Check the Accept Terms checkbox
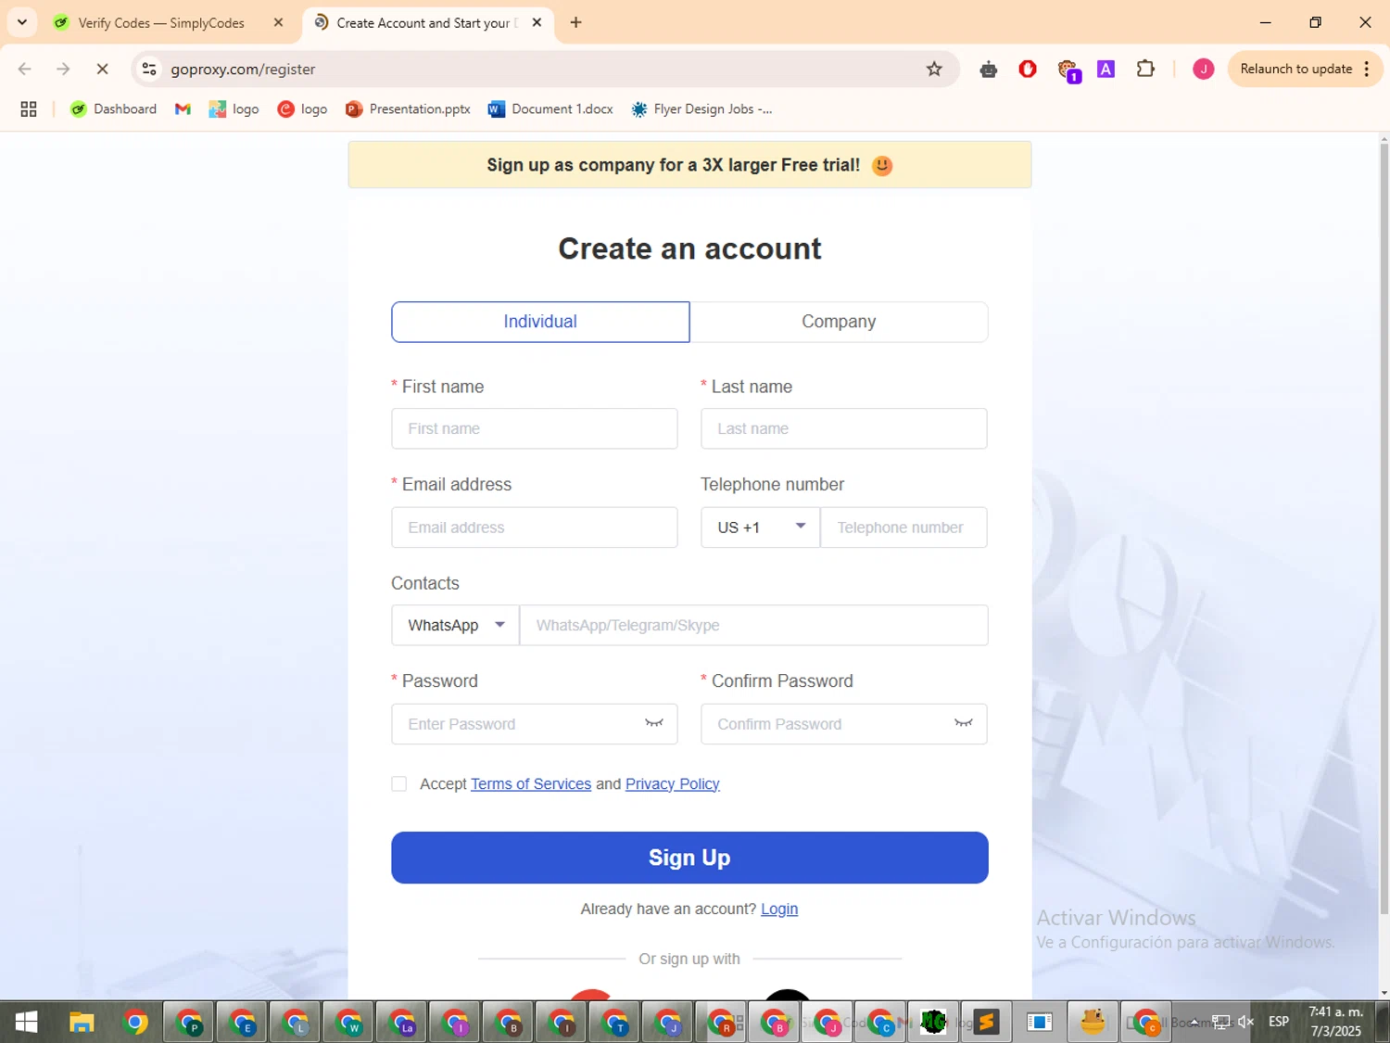The image size is (1390, 1043). coord(399,784)
